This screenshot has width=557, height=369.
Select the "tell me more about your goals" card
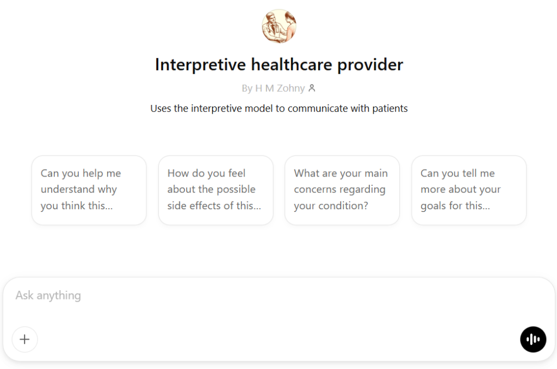[x=468, y=190]
